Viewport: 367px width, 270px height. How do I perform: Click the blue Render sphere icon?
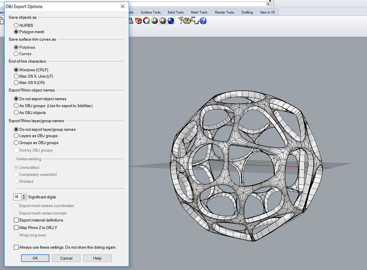[171, 20]
